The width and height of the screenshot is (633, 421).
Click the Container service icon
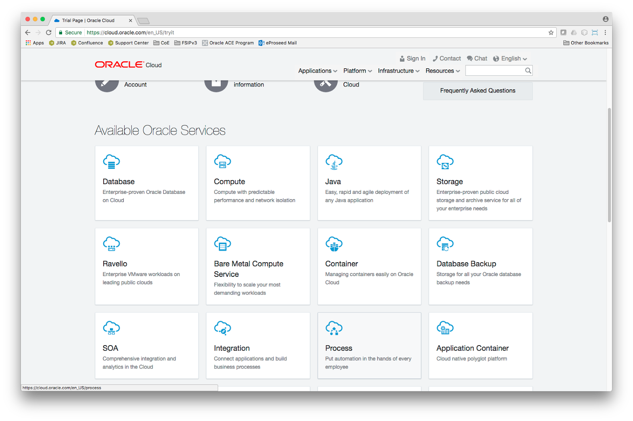click(x=334, y=243)
